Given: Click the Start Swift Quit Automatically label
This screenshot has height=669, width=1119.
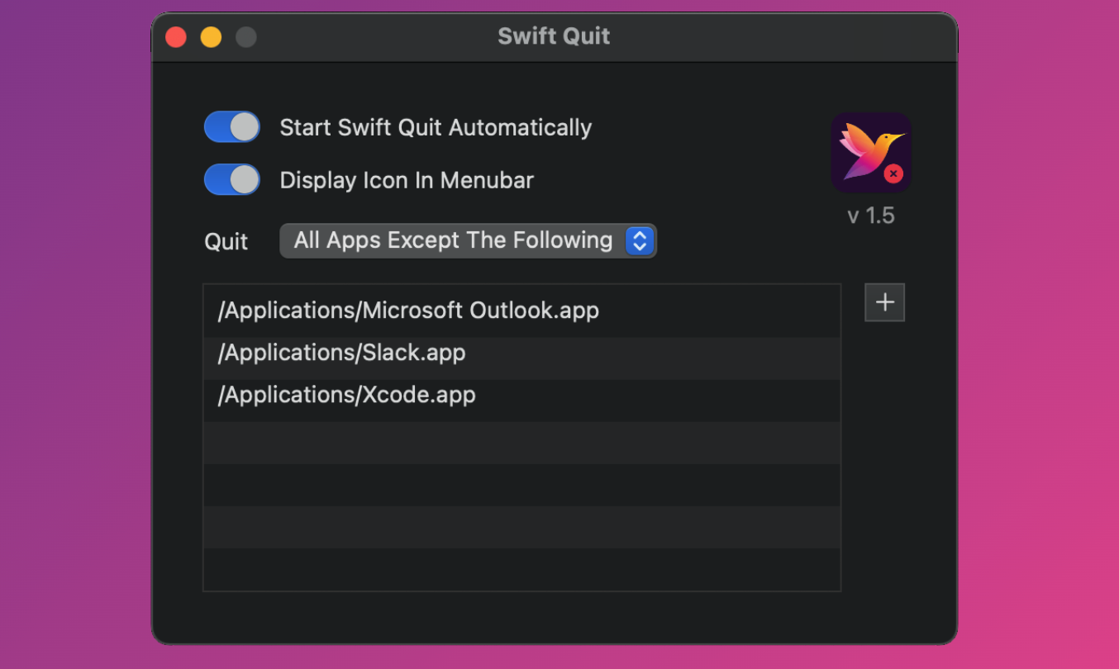Looking at the screenshot, I should (x=436, y=128).
